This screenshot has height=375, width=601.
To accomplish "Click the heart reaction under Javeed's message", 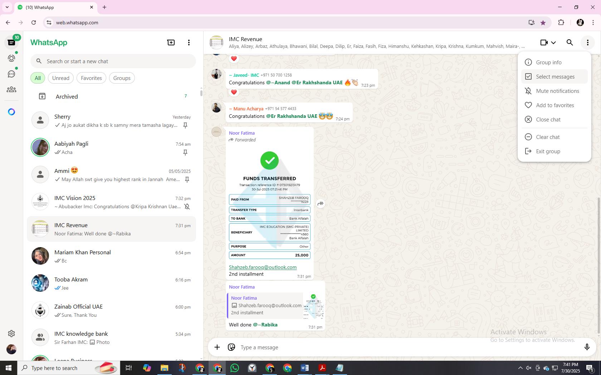I will coord(234,92).
